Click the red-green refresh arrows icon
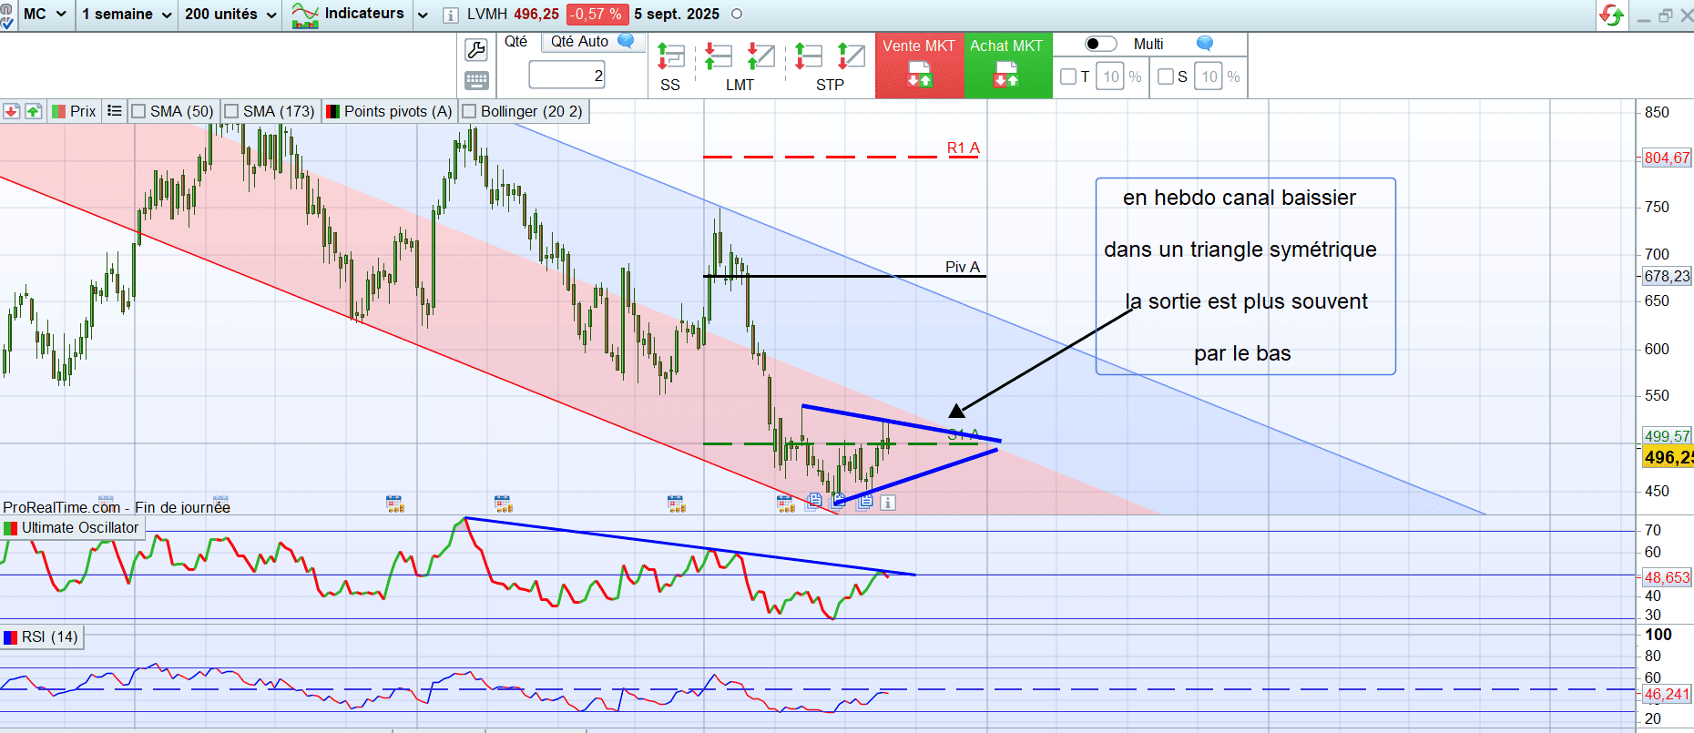Image resolution: width=1694 pixels, height=733 pixels. pyautogui.click(x=1611, y=15)
